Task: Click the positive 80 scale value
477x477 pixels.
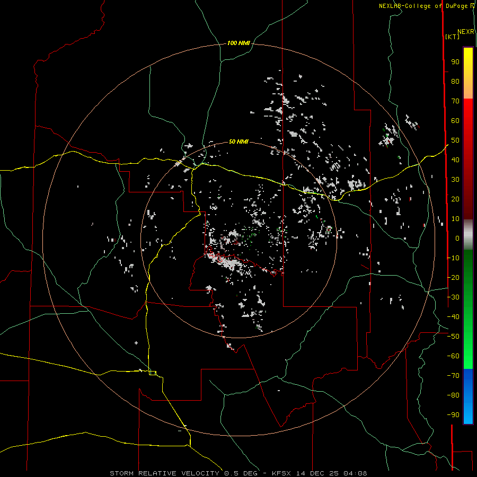Action: (x=455, y=82)
